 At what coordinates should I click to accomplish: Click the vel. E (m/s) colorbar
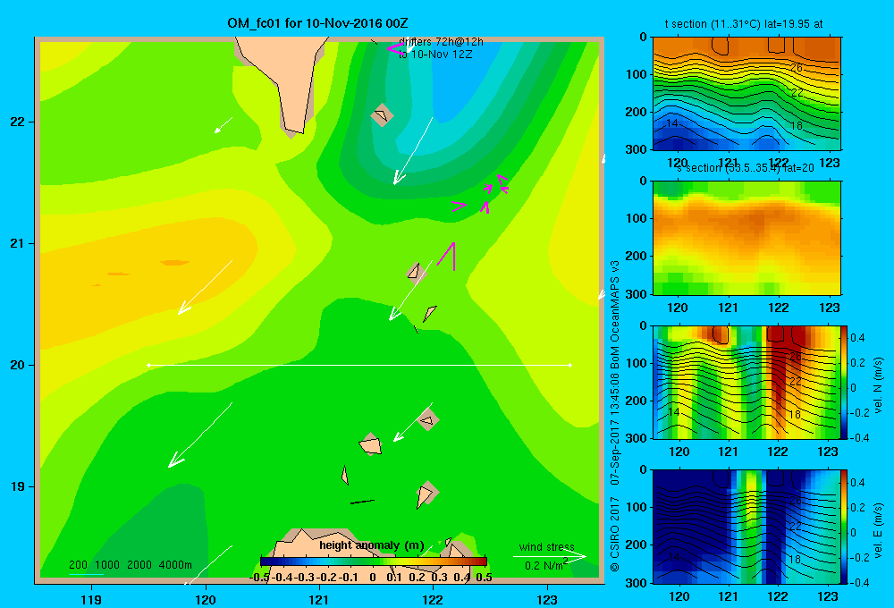[844, 526]
